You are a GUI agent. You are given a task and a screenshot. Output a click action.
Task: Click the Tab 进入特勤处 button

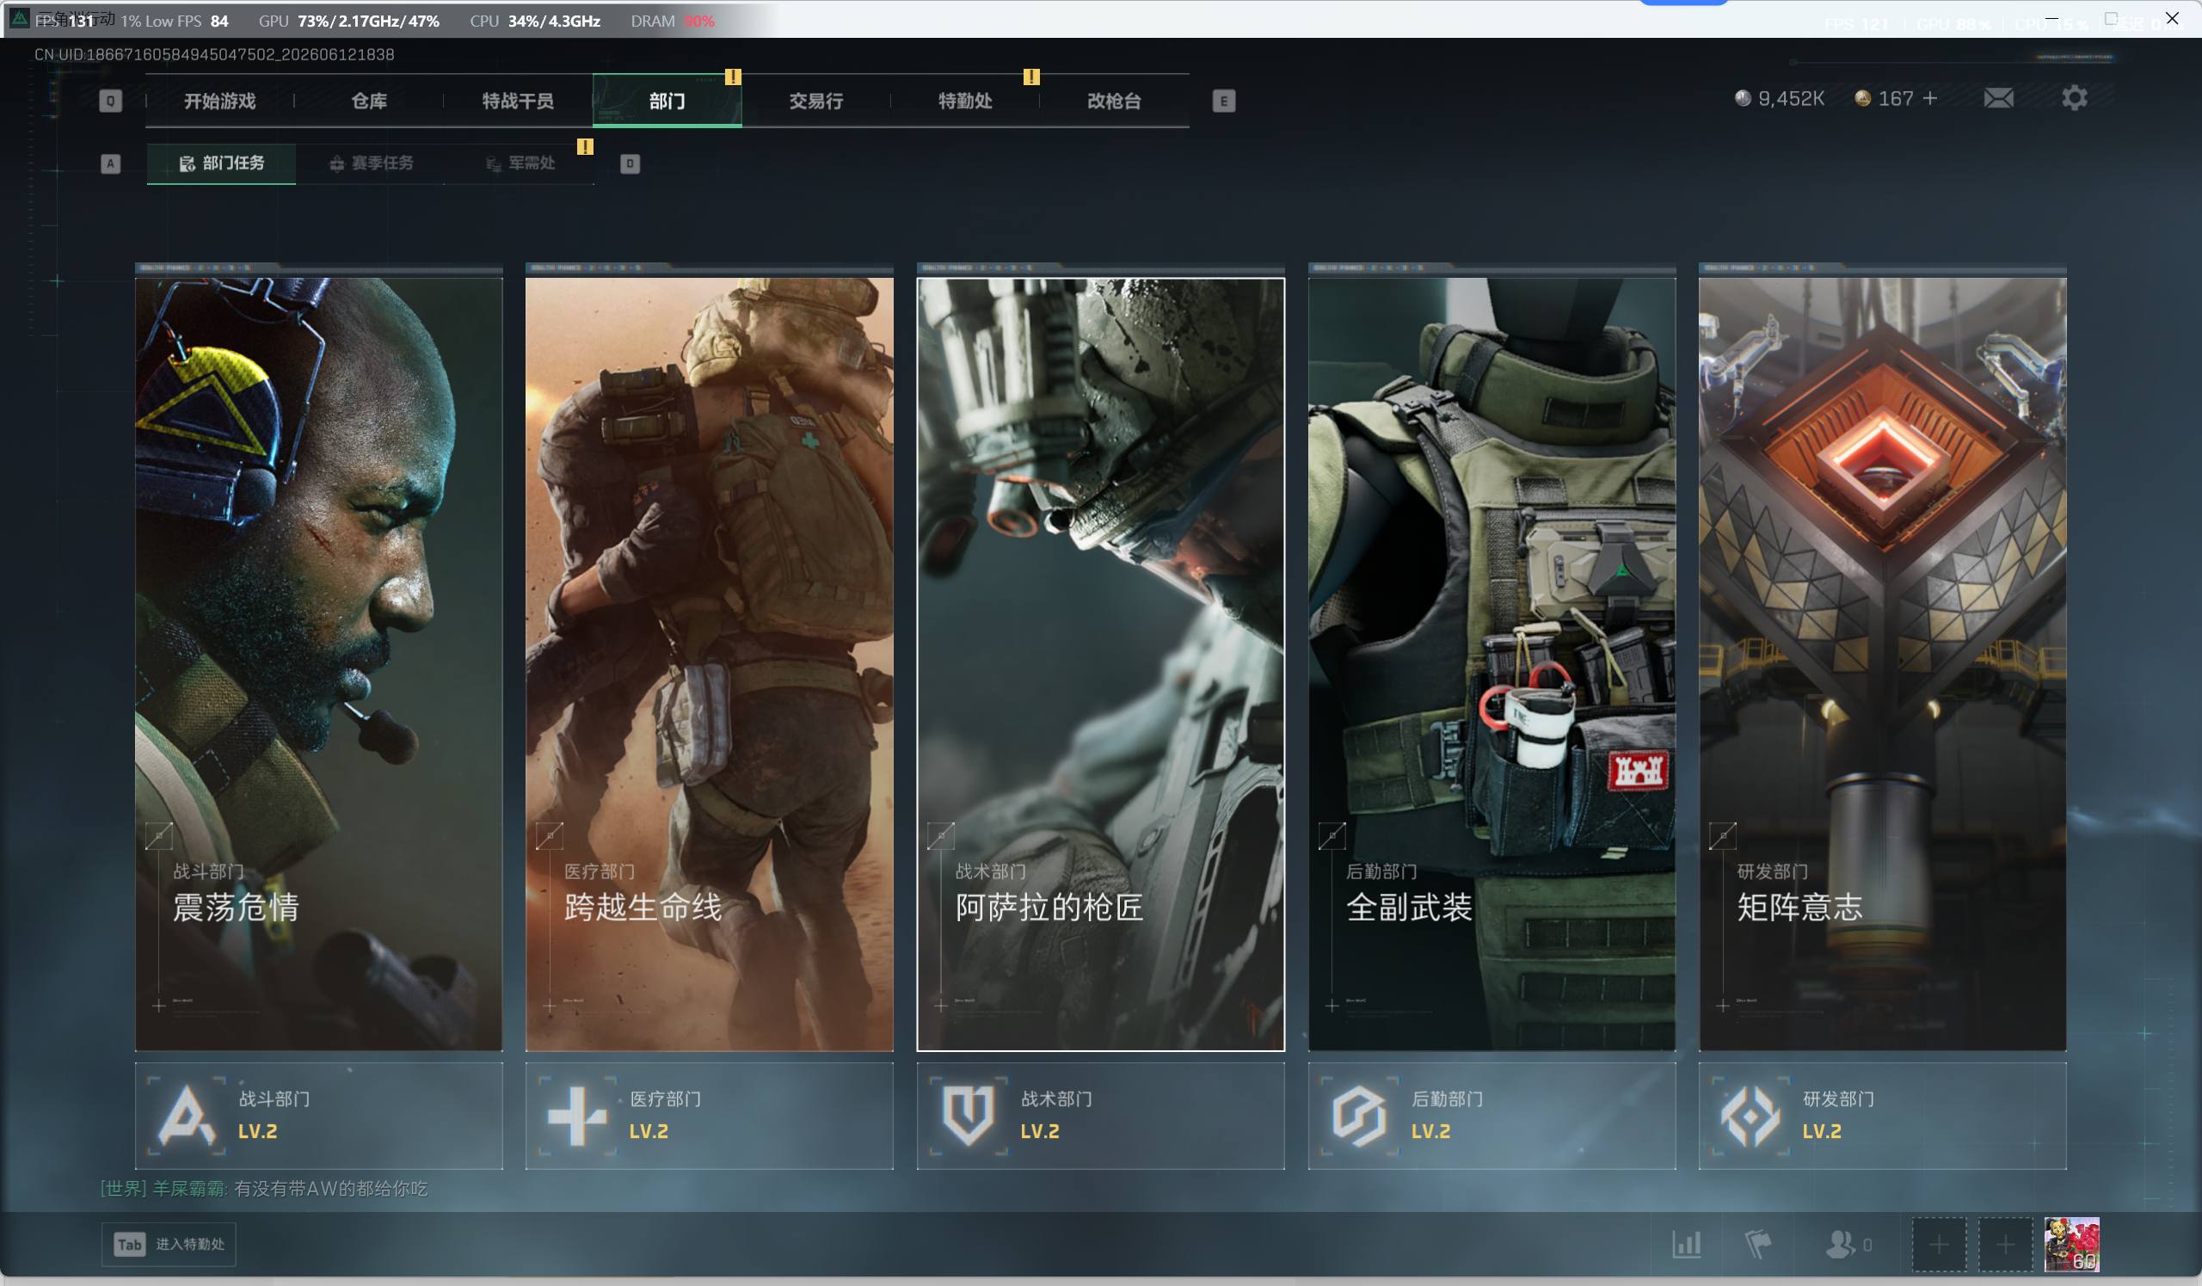(169, 1244)
